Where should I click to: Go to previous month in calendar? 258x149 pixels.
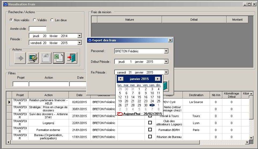tap(121, 79)
